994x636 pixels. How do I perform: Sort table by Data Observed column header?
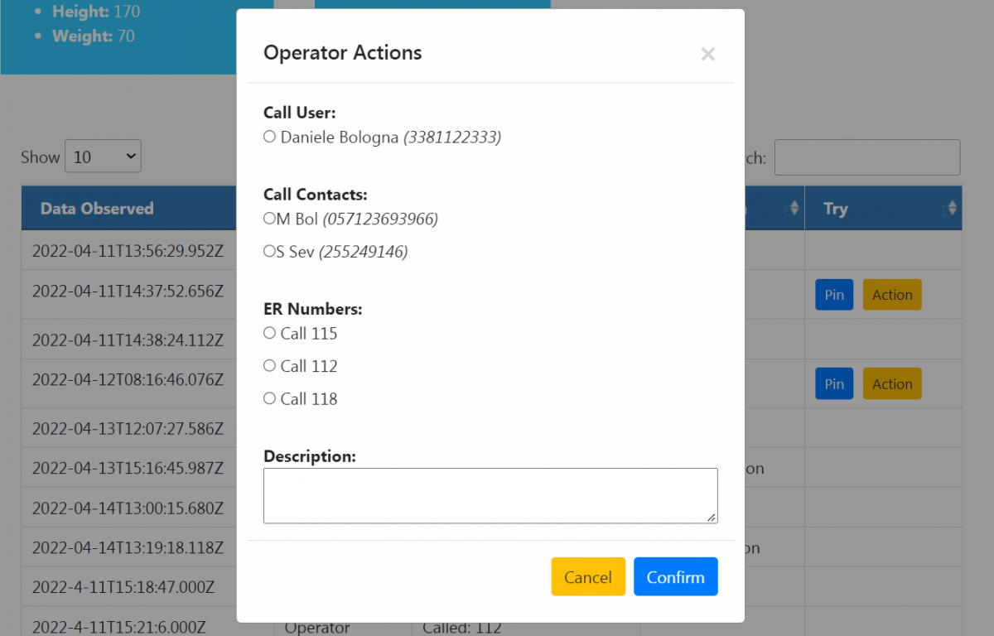[97, 209]
